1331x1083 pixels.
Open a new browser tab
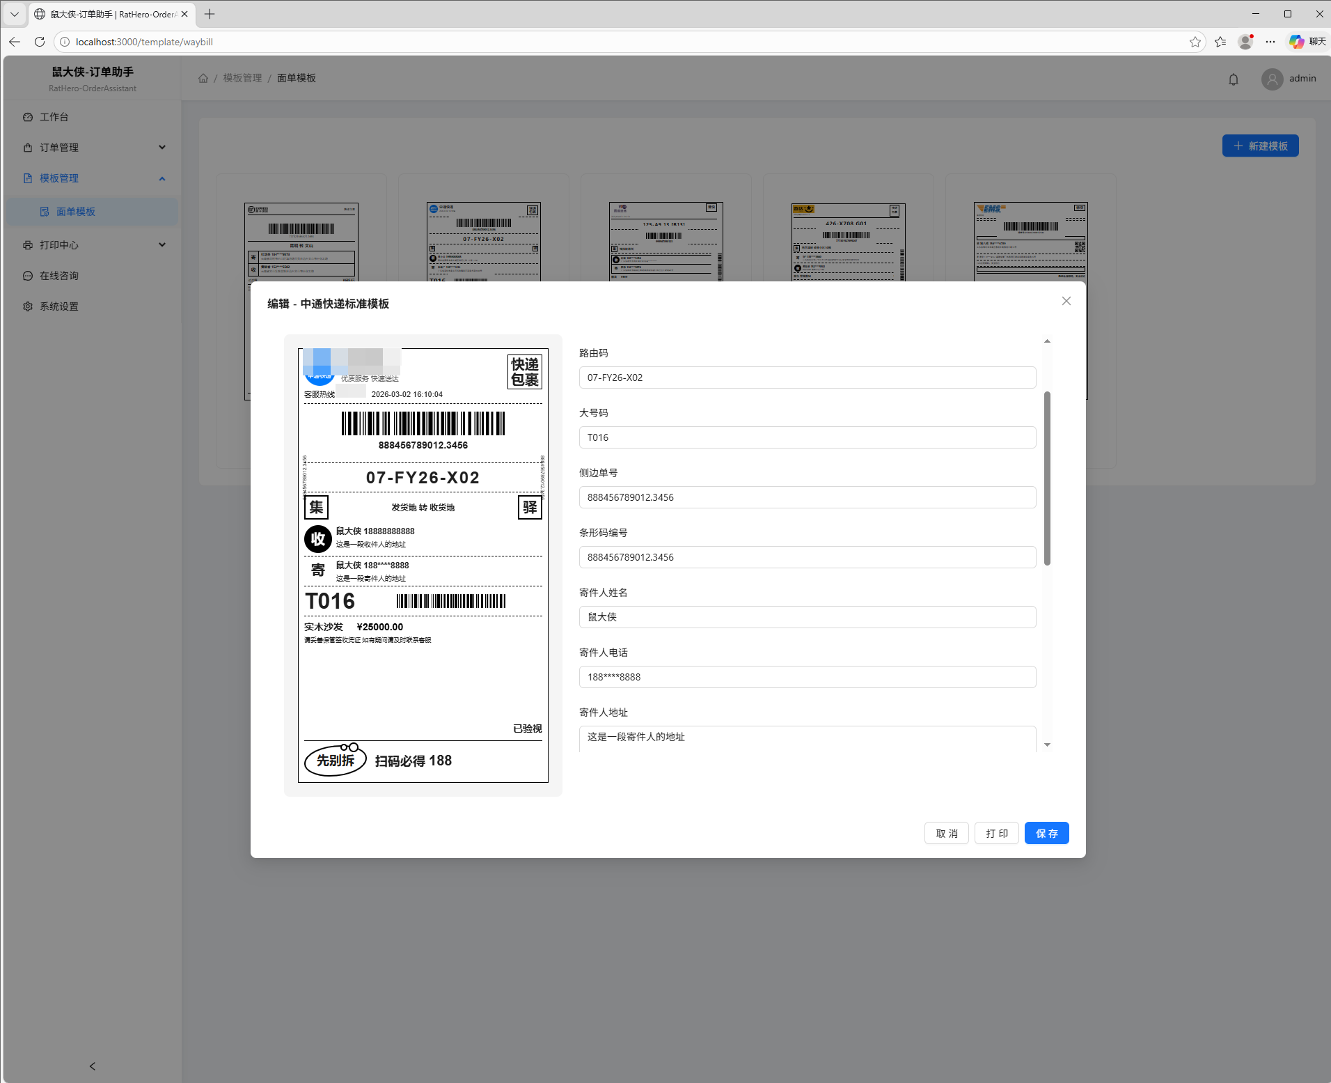(x=210, y=14)
